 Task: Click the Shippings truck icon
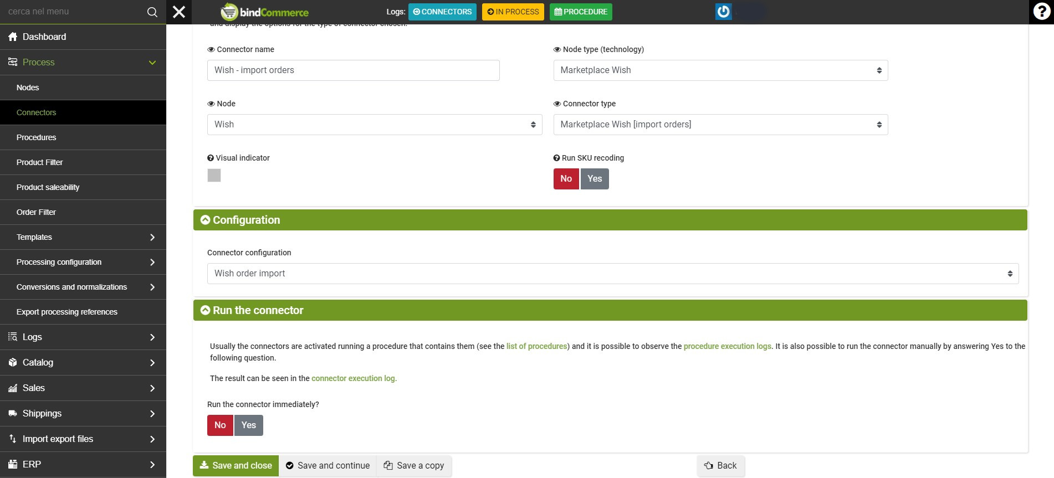13,413
